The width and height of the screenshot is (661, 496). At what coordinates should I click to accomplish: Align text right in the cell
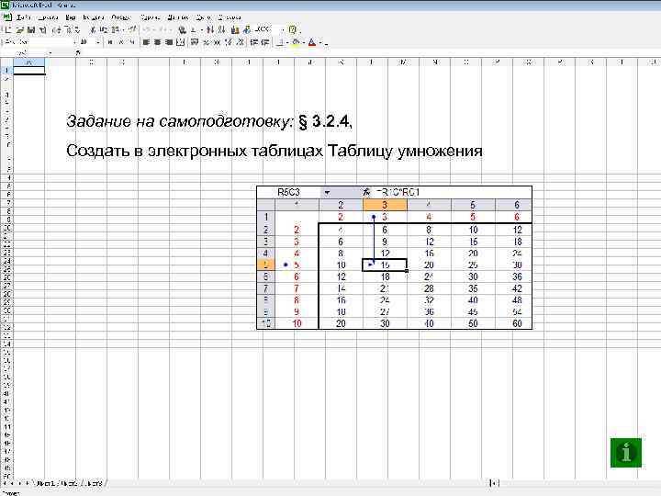169,42
